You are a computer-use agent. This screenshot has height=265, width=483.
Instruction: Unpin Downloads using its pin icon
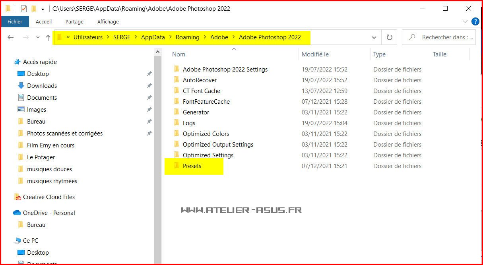149,86
